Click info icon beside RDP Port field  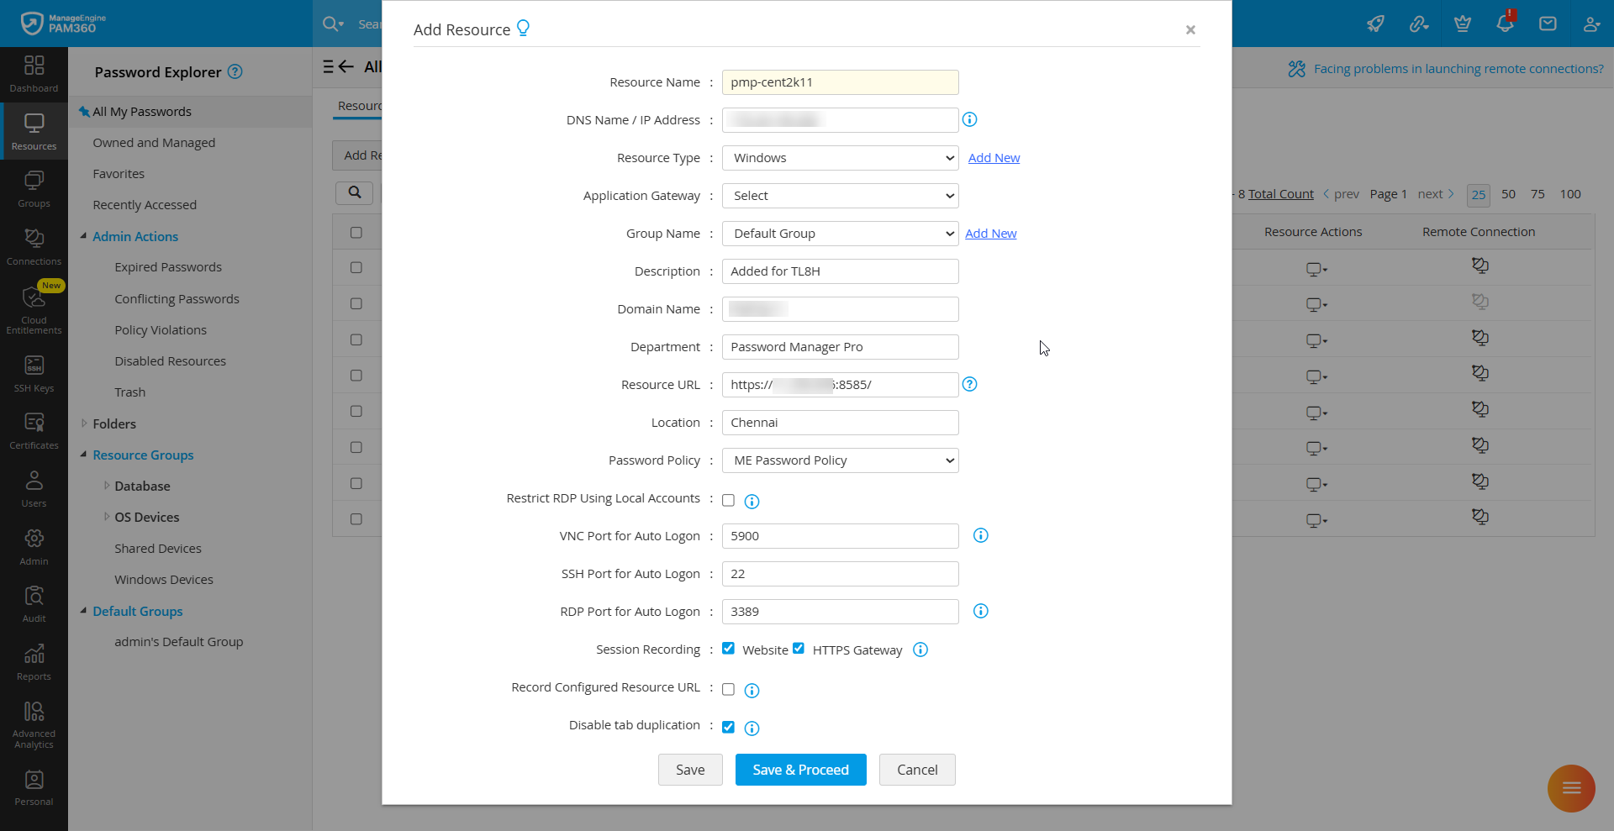point(980,611)
